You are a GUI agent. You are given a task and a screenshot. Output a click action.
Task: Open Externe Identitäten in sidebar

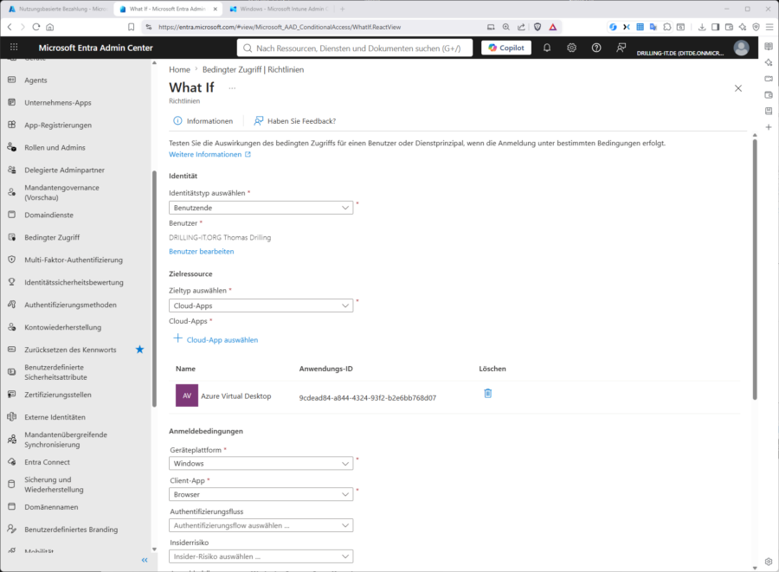(x=55, y=417)
